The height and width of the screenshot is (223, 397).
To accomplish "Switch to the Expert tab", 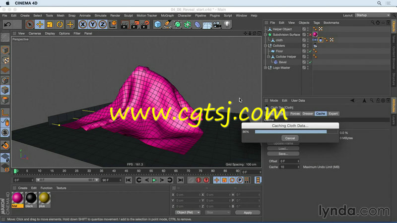I will point(333,114).
